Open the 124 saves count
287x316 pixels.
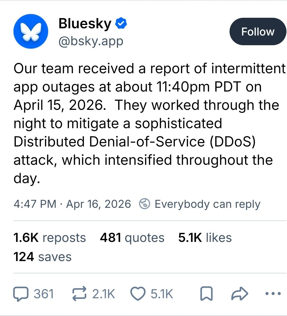coord(42,257)
